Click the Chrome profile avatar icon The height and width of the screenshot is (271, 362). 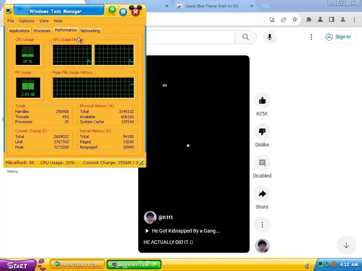(343, 20)
